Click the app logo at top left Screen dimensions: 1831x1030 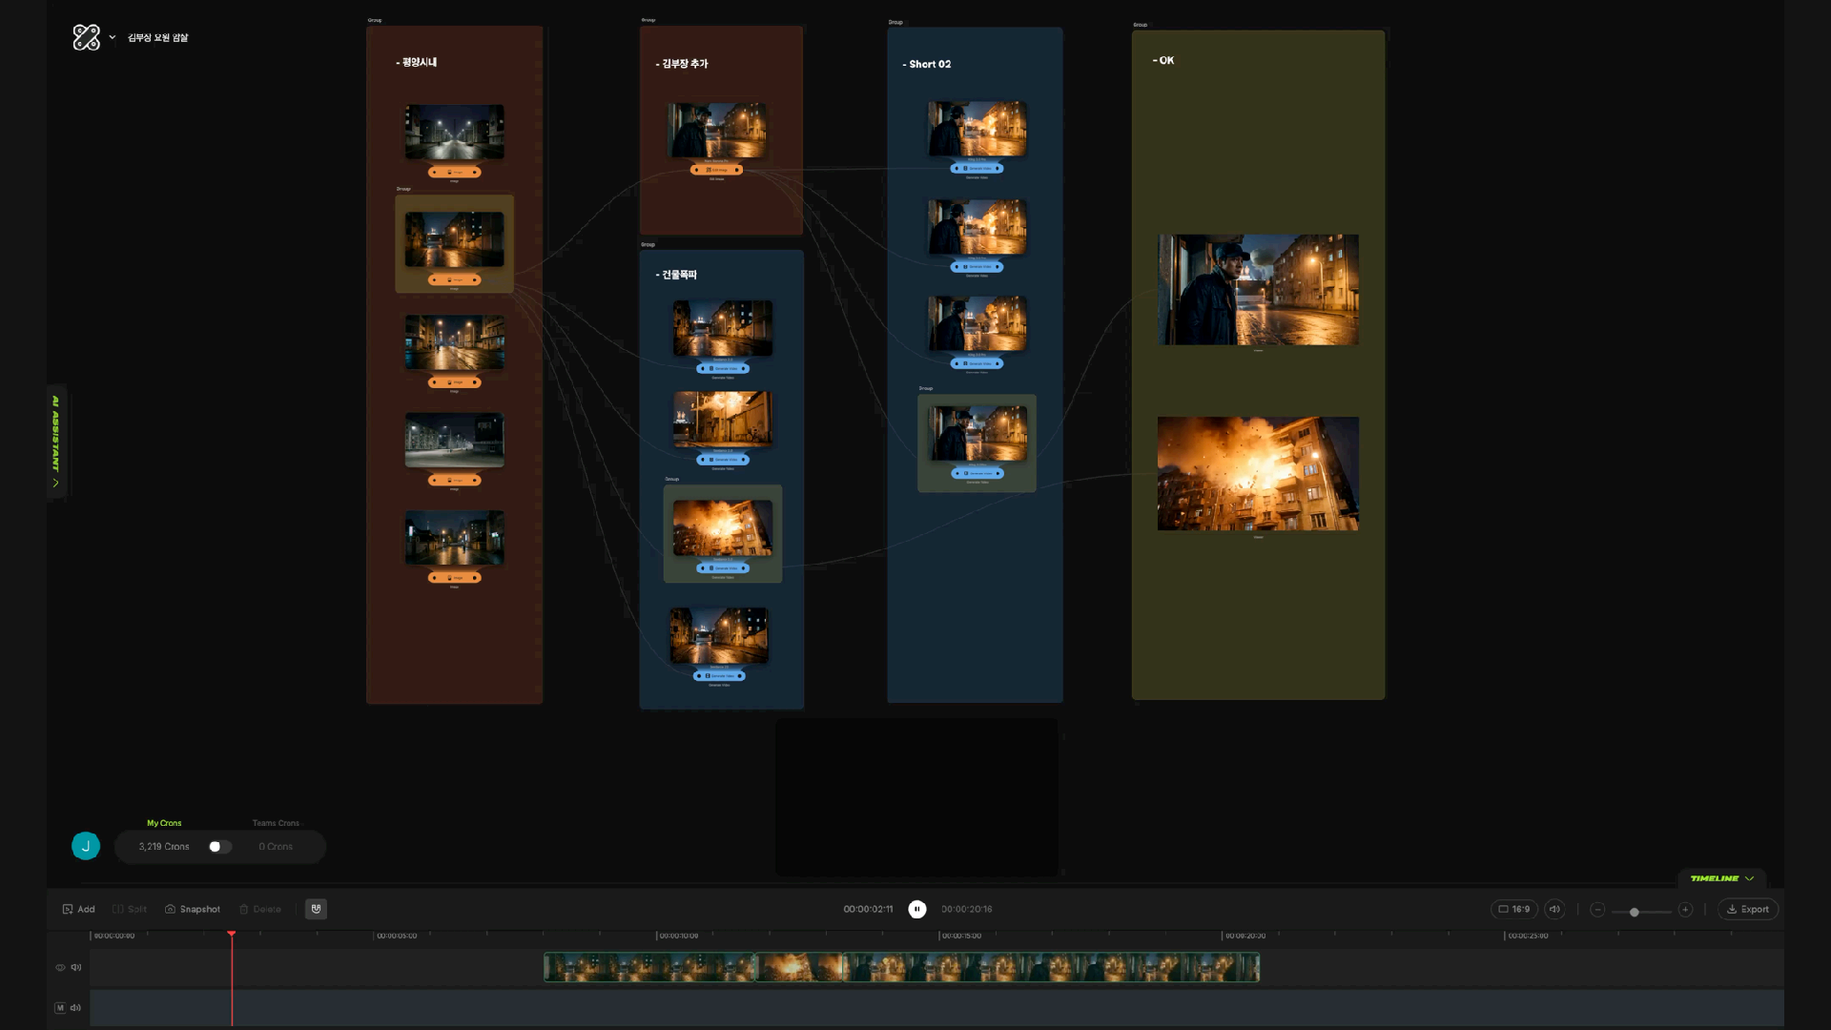86,37
